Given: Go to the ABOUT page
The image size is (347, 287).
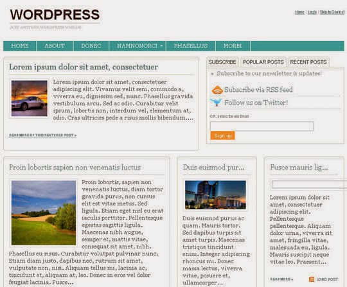Looking at the screenshot, I should pos(55,46).
